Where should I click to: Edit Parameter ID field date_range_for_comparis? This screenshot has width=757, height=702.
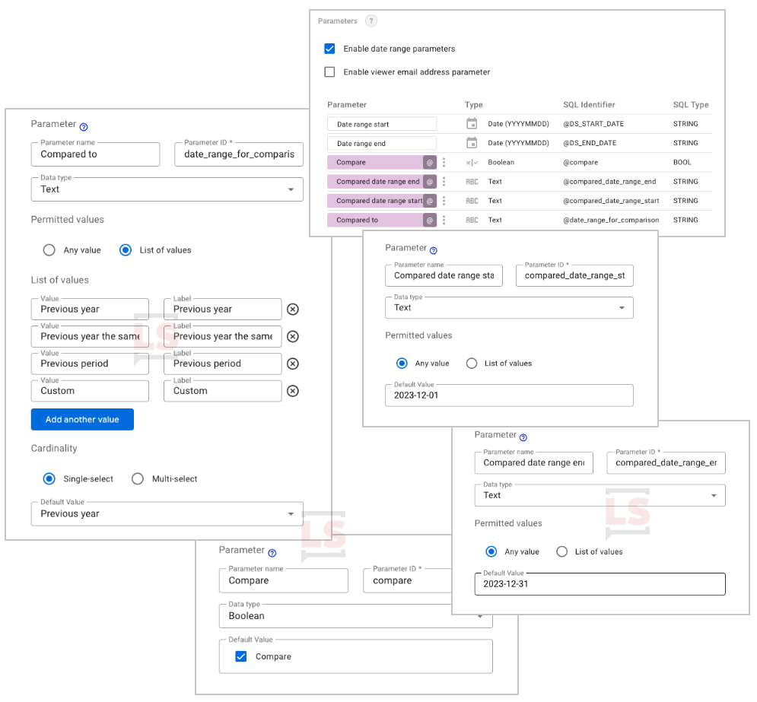[x=238, y=154]
